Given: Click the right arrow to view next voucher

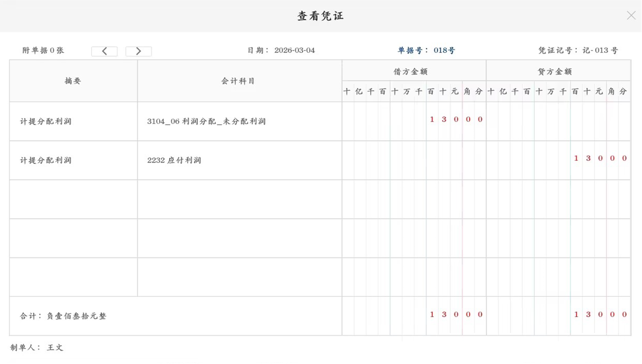Looking at the screenshot, I should point(139,51).
